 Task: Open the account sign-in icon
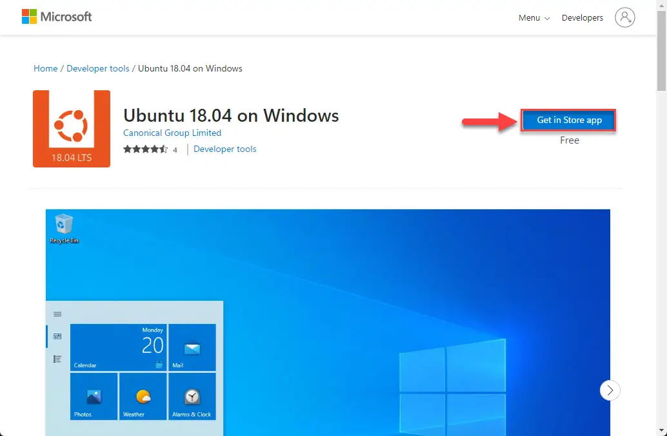point(624,17)
